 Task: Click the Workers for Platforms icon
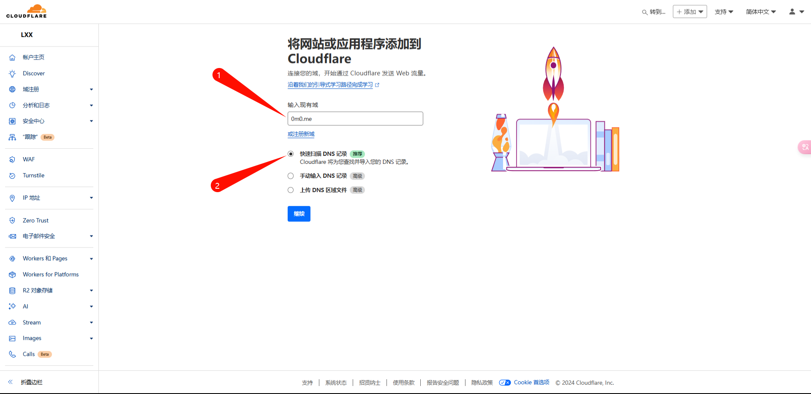point(12,274)
